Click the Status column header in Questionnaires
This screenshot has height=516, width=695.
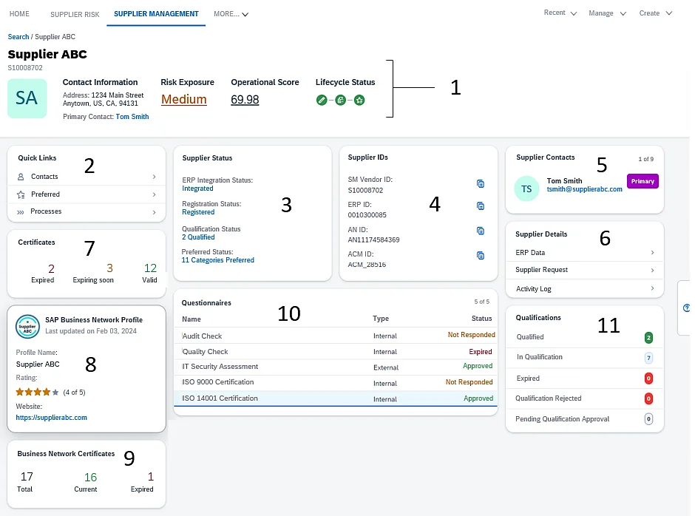pyautogui.click(x=482, y=319)
